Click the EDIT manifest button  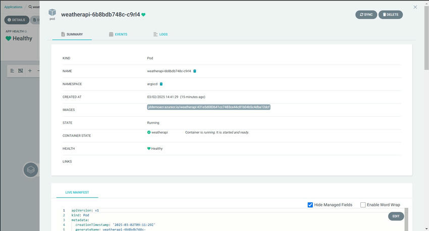click(x=396, y=216)
